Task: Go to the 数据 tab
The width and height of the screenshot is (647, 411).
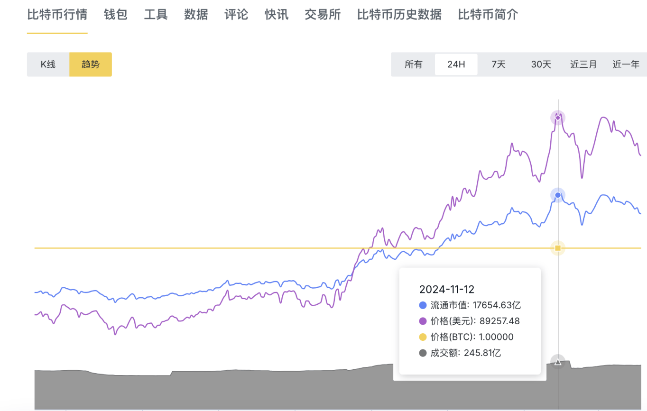Action: (196, 15)
